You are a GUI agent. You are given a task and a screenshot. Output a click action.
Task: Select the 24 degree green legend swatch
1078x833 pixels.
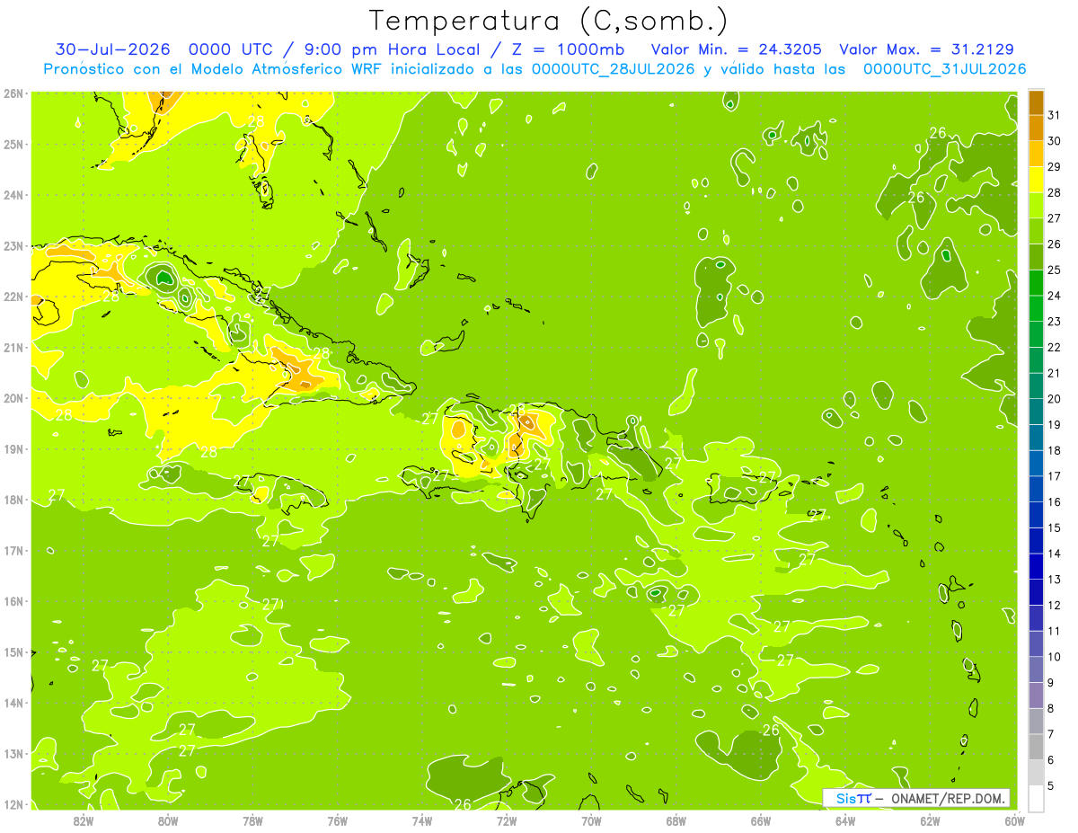tap(1036, 283)
